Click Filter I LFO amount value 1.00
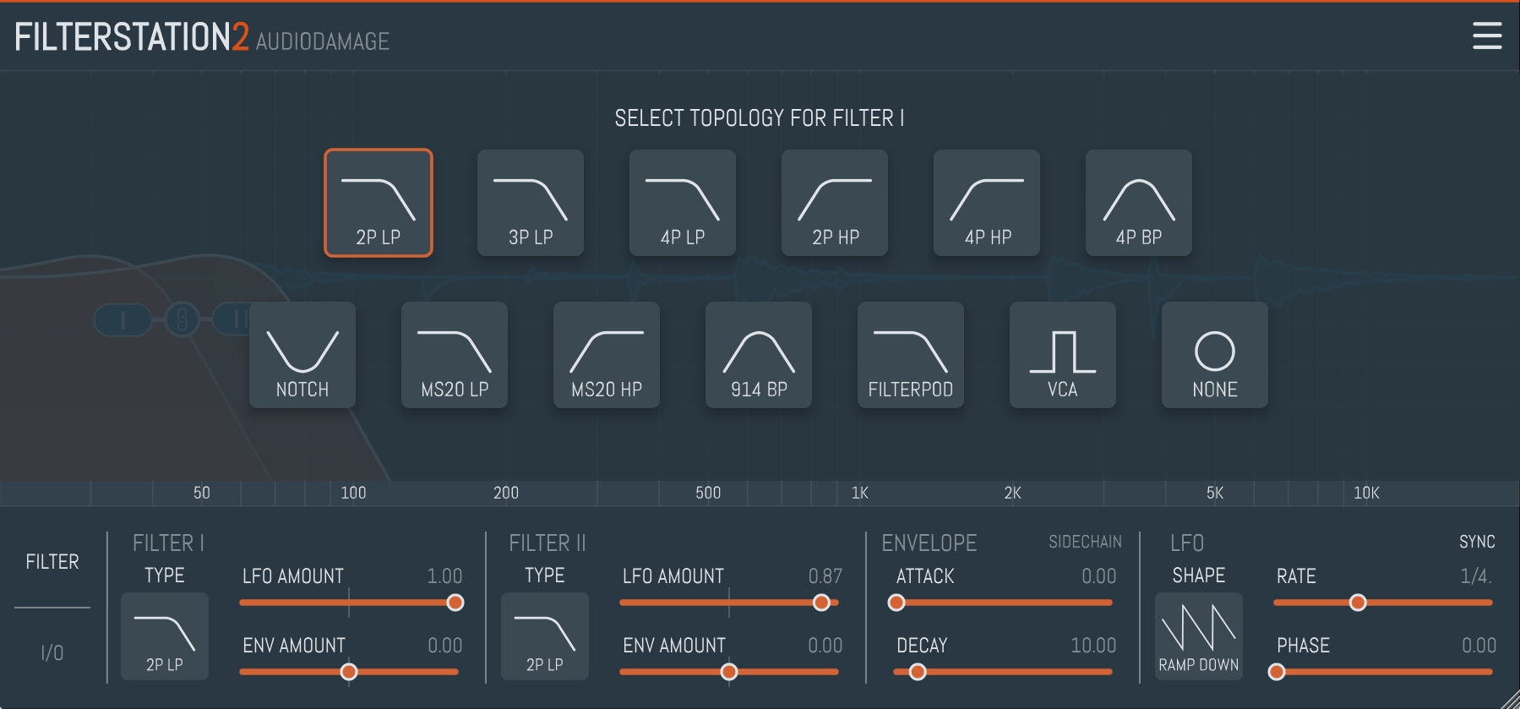 click(x=444, y=576)
